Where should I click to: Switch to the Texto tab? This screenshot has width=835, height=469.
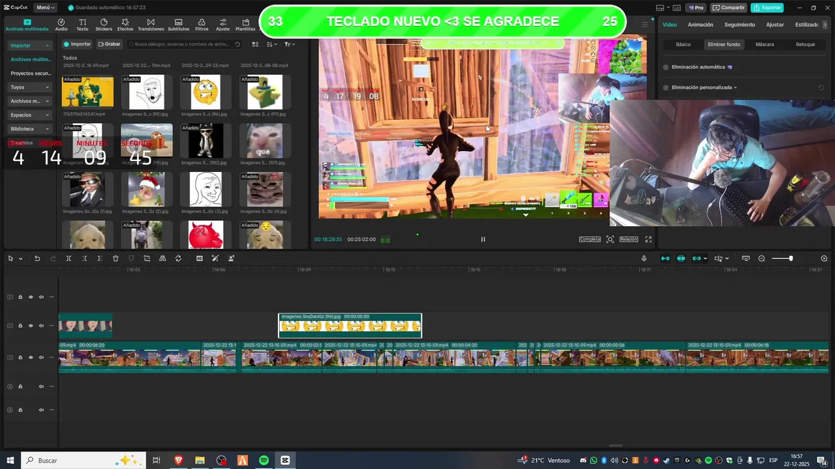(82, 25)
